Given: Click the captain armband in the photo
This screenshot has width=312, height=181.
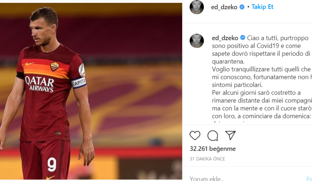Looking at the screenshot, I should (x=79, y=82).
